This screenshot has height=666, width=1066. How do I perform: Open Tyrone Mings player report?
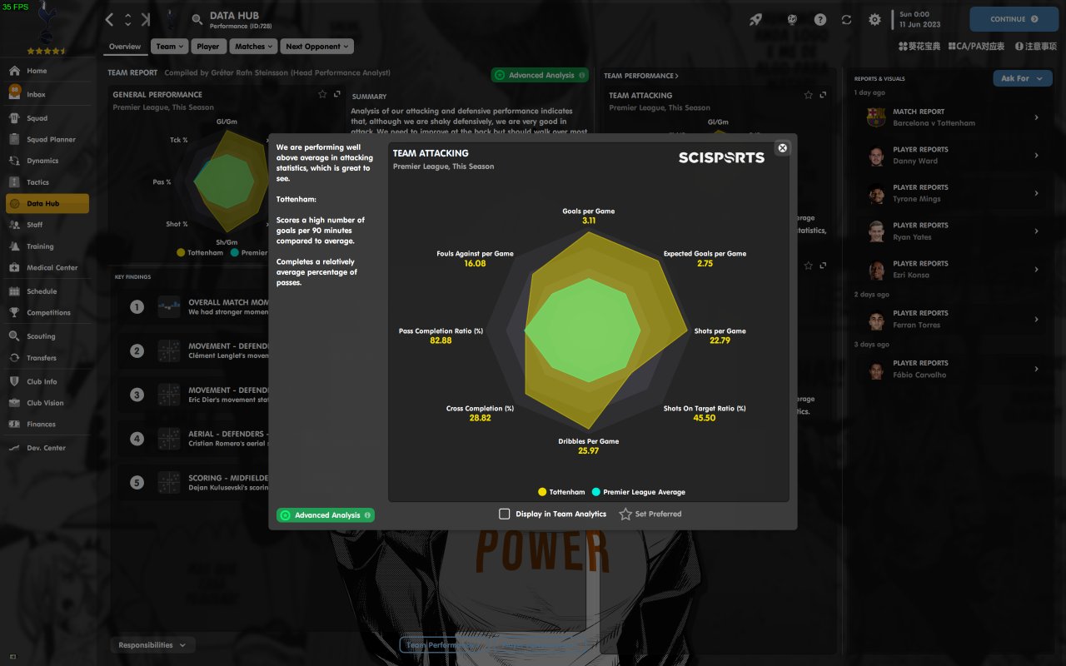[953, 193]
